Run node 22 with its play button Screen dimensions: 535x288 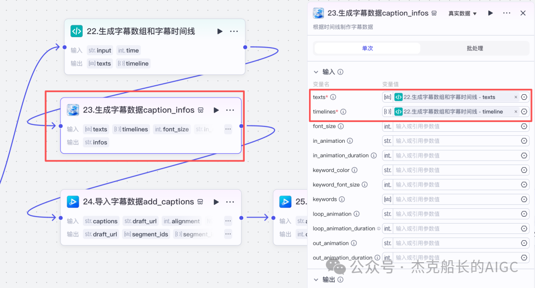220,31
